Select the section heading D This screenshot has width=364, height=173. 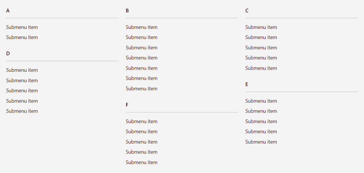coord(8,54)
